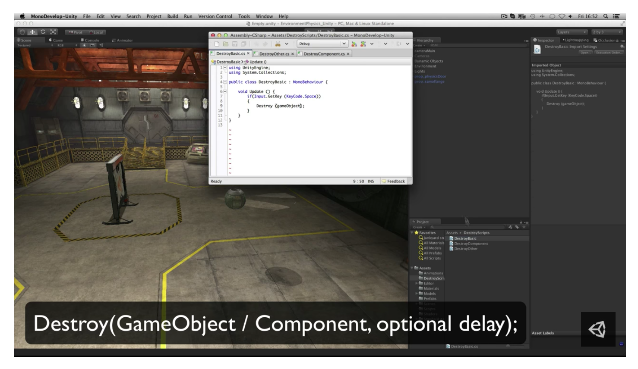
Task: Click the volume icon in menu bar
Action: (570, 16)
